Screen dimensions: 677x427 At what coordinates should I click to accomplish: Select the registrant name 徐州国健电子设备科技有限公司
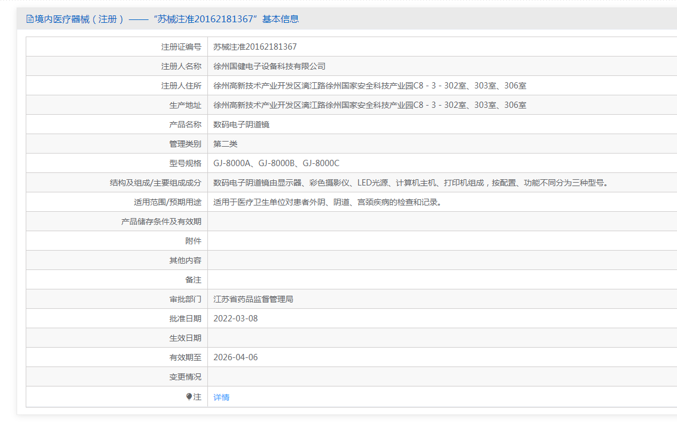269,66
